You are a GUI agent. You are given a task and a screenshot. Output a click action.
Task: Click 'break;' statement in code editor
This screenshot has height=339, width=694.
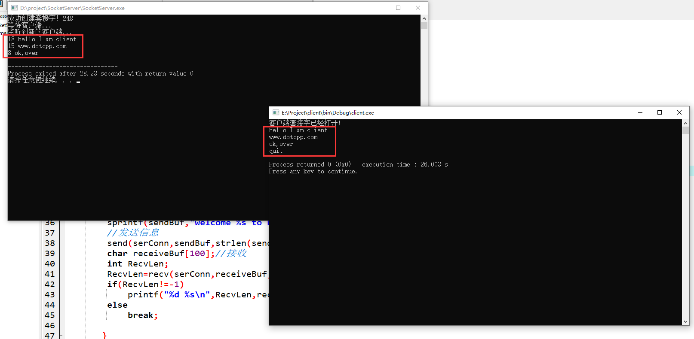[x=143, y=315]
